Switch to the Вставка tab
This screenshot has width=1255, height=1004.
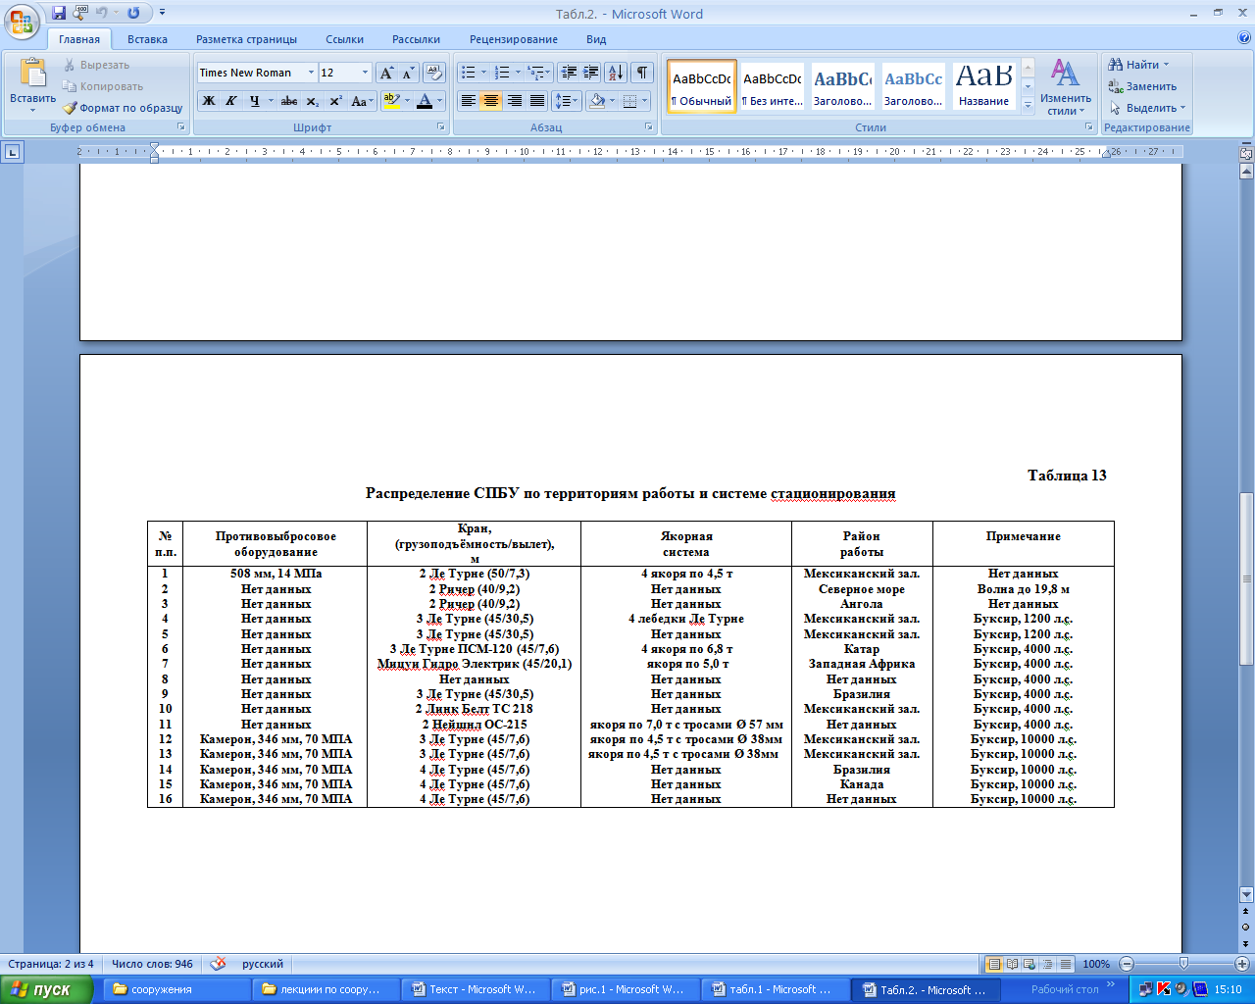pyautogui.click(x=147, y=39)
